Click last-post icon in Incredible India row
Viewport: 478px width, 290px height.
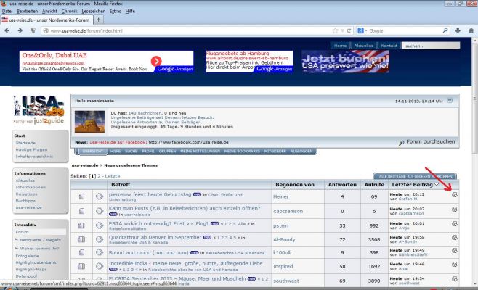coord(455,265)
